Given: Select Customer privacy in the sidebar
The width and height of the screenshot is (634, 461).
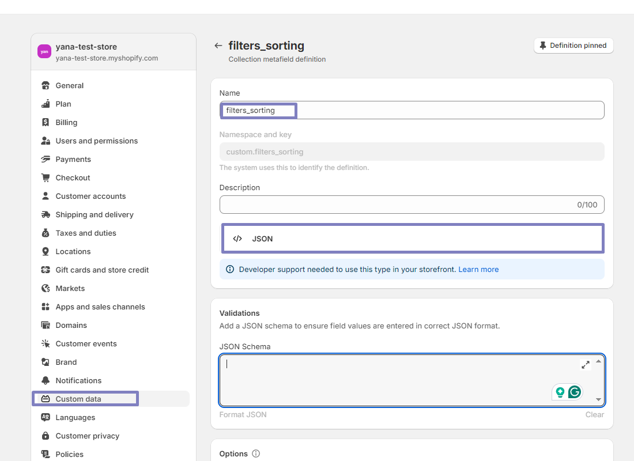Looking at the screenshot, I should [87, 436].
